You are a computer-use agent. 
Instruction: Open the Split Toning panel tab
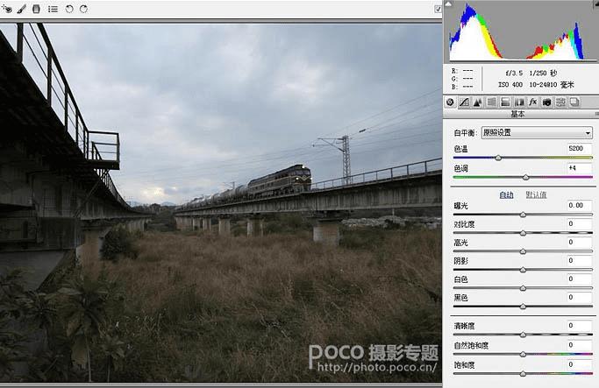[x=505, y=102]
